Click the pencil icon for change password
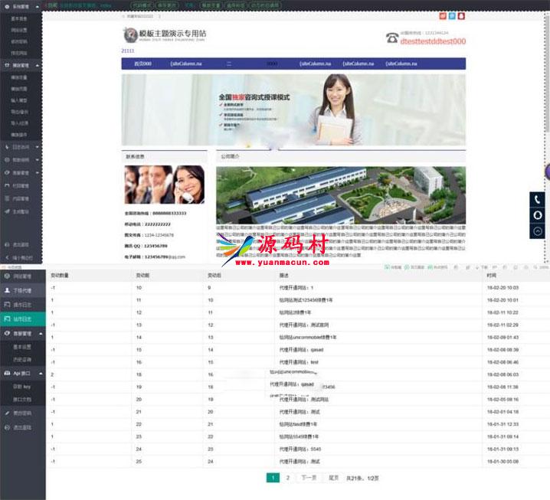 tap(7, 413)
